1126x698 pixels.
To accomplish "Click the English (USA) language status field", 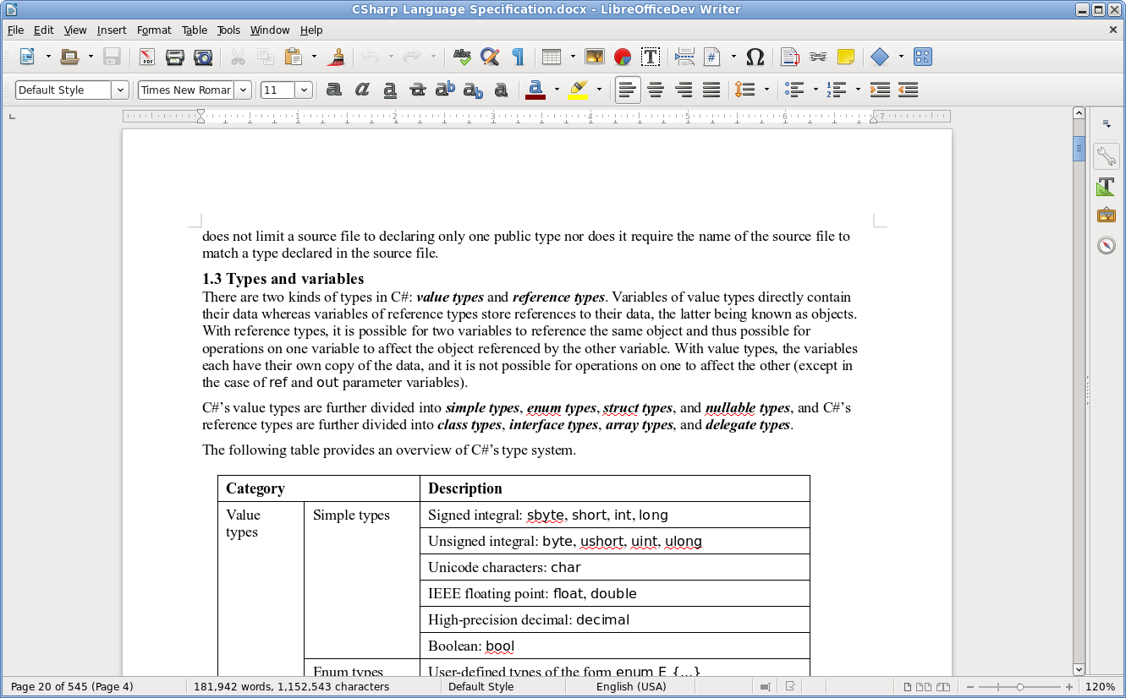I will coord(630,686).
